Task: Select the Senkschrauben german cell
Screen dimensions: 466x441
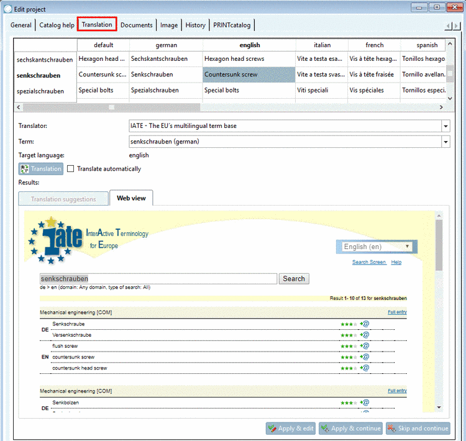Action: pyautogui.click(x=166, y=75)
